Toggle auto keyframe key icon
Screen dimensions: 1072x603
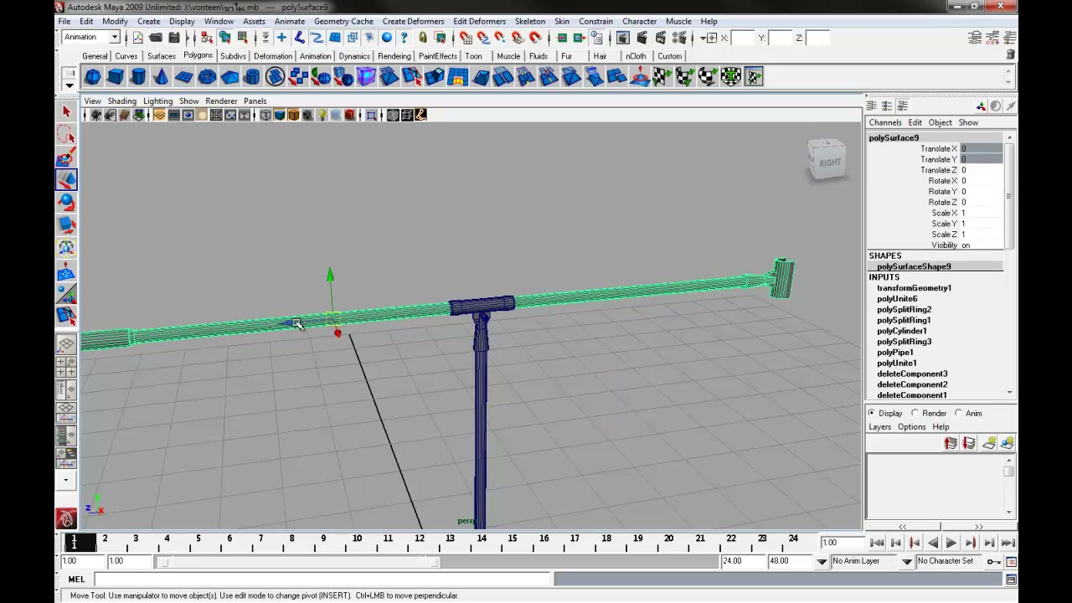(x=993, y=561)
